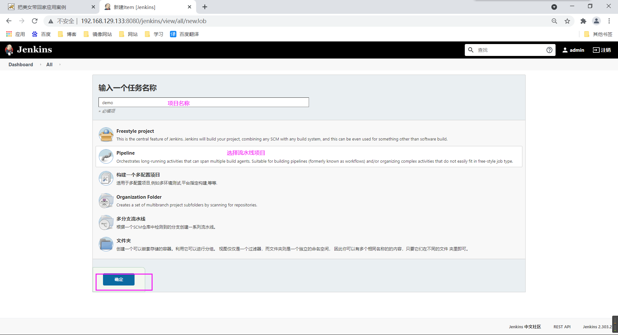618x335 pixels.
Task: Switch to the 新建Item [Jenkins] tab
Action: (x=148, y=7)
